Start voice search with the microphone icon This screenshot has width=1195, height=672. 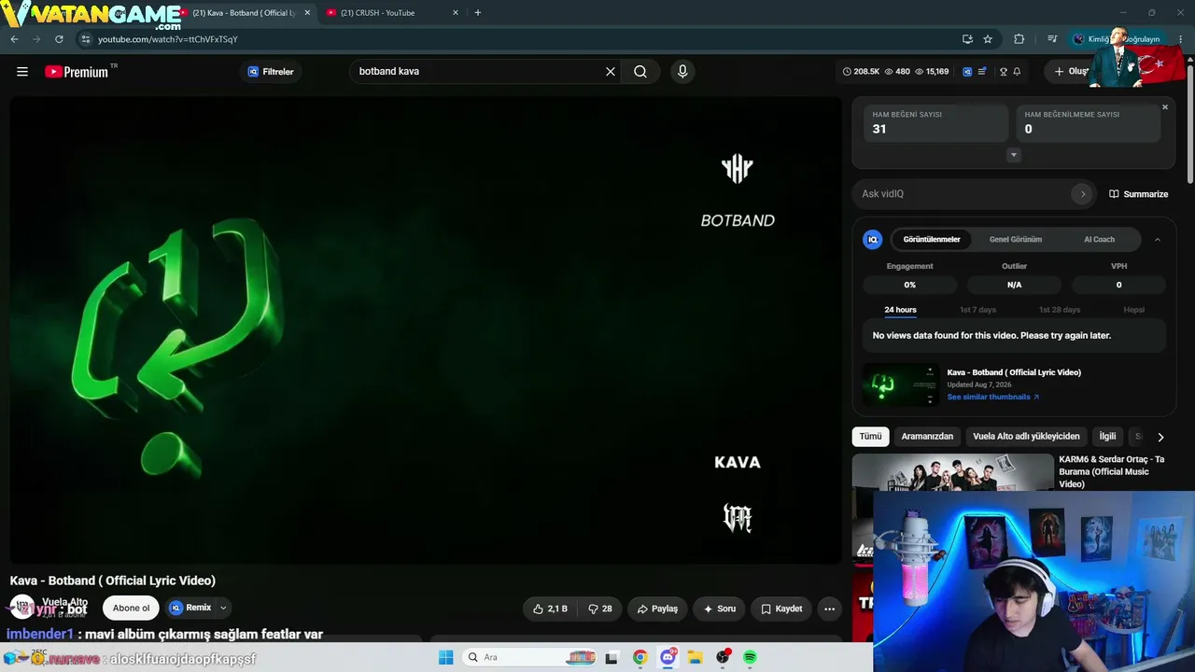pyautogui.click(x=682, y=72)
